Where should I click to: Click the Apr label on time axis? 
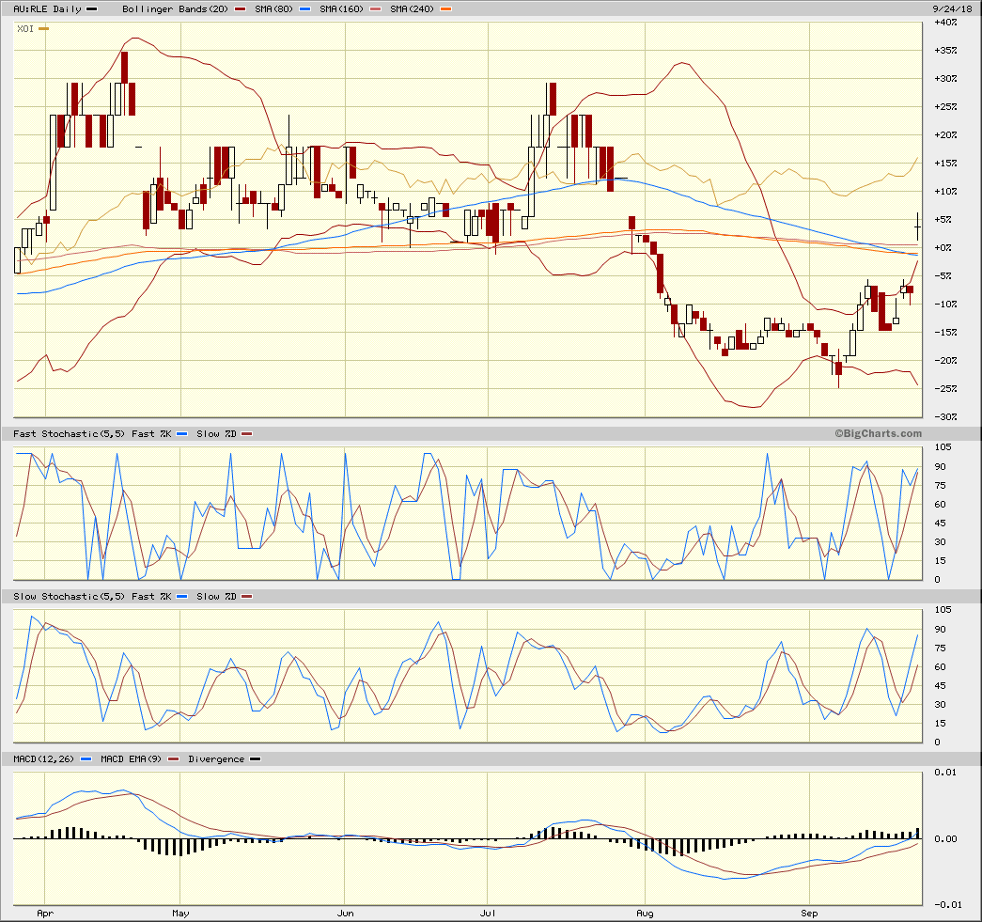click(x=45, y=914)
